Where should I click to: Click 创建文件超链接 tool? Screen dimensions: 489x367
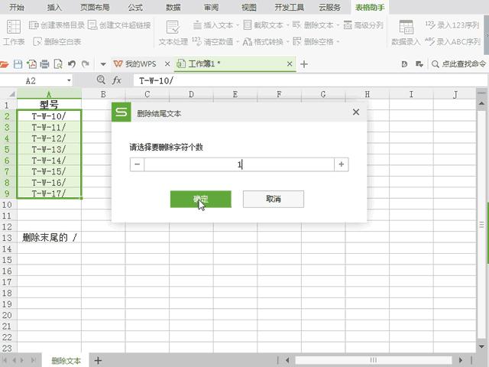click(119, 25)
